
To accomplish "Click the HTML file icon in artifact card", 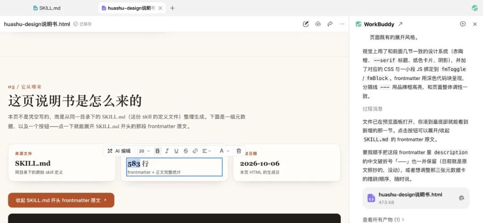I will [372, 198].
